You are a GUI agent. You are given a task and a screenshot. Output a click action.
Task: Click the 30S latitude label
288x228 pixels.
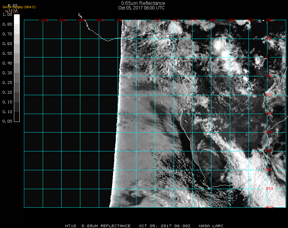[x=269, y=170]
